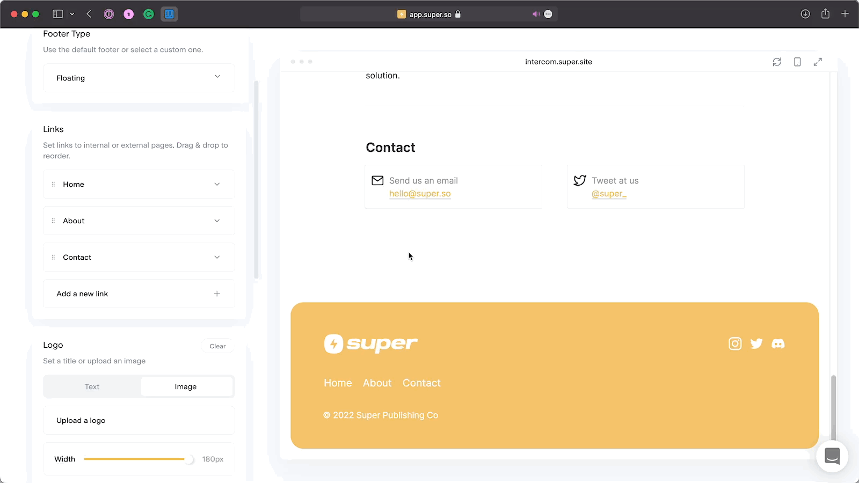Go back with the browser back arrow
The width and height of the screenshot is (859, 483).
point(89,14)
